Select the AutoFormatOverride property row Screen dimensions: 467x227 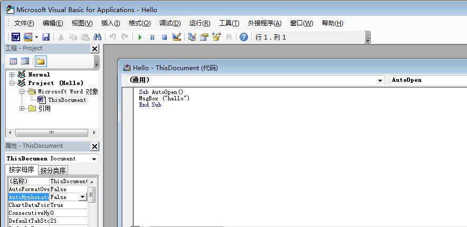(x=47, y=189)
